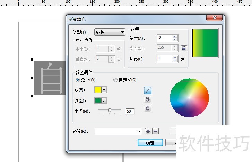Select the counterclockwise color path icon

tap(148, 99)
